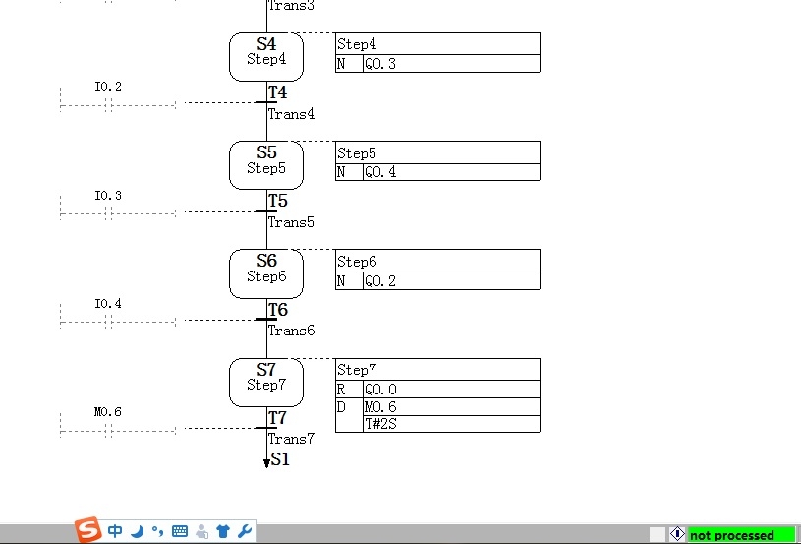Select the M0.6 contact on T7
The image size is (801, 544).
[x=108, y=431]
